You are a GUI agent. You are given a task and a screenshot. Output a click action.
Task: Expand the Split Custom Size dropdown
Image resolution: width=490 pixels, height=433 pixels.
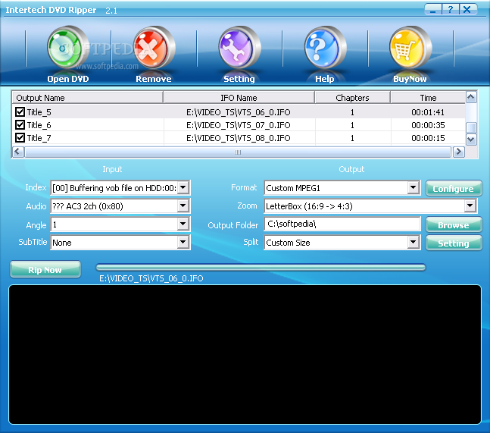(413, 242)
